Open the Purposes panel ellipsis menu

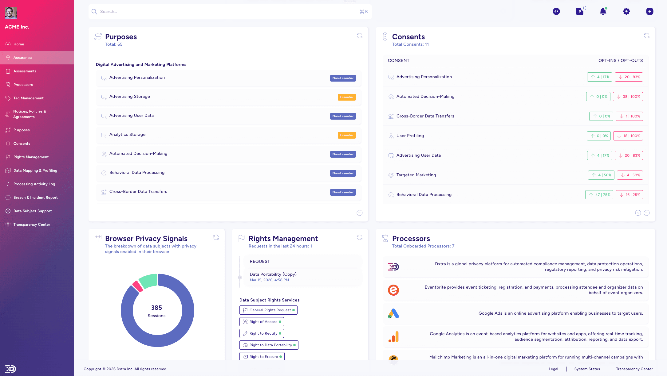click(x=360, y=213)
